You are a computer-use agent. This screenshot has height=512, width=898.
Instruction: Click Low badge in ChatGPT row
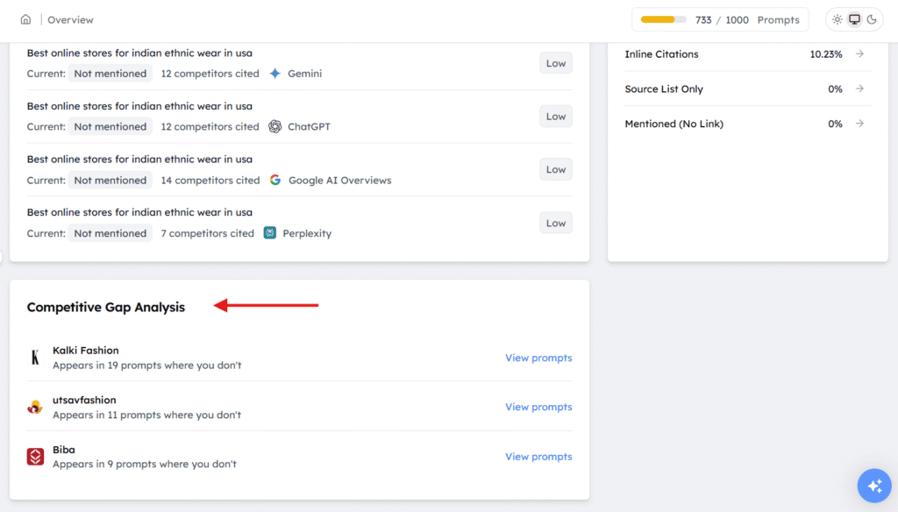pyautogui.click(x=555, y=117)
